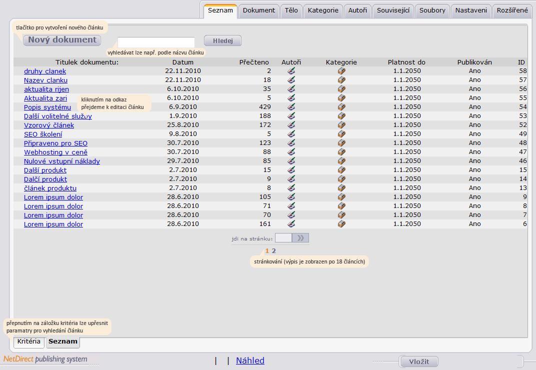The height and width of the screenshot is (370, 536).
Task: Click category icon in Nazev clanku row
Action: point(341,79)
